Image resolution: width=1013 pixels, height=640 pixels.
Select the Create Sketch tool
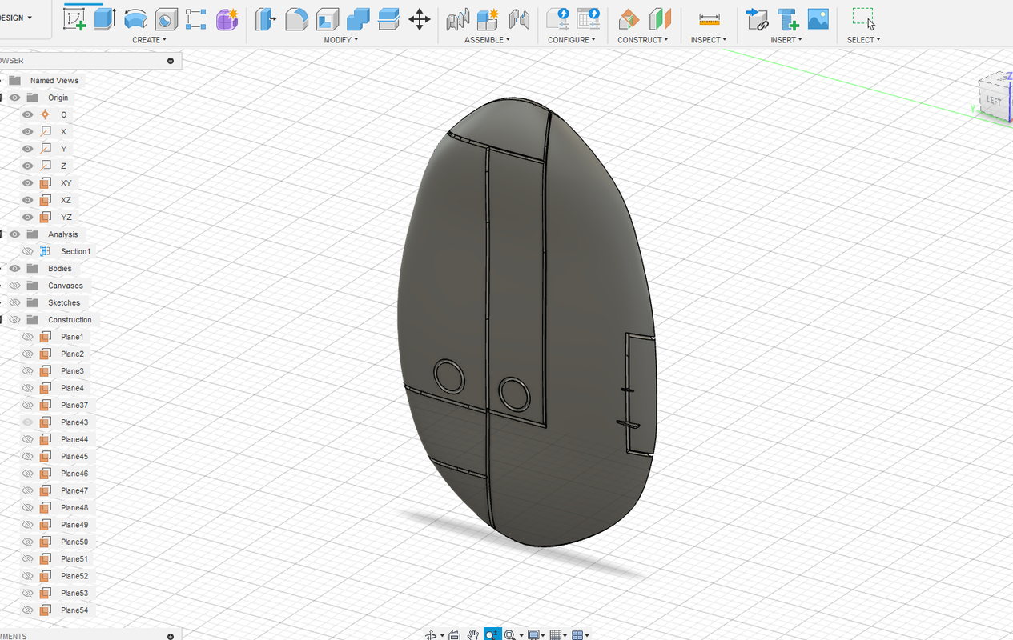coord(74,19)
